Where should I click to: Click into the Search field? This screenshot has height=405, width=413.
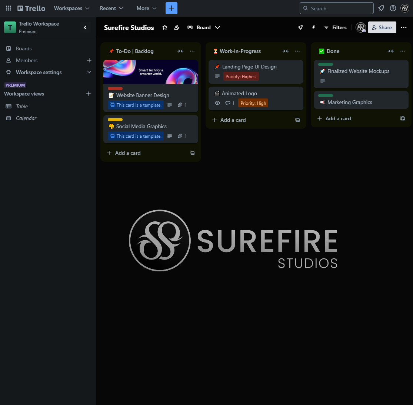point(336,8)
